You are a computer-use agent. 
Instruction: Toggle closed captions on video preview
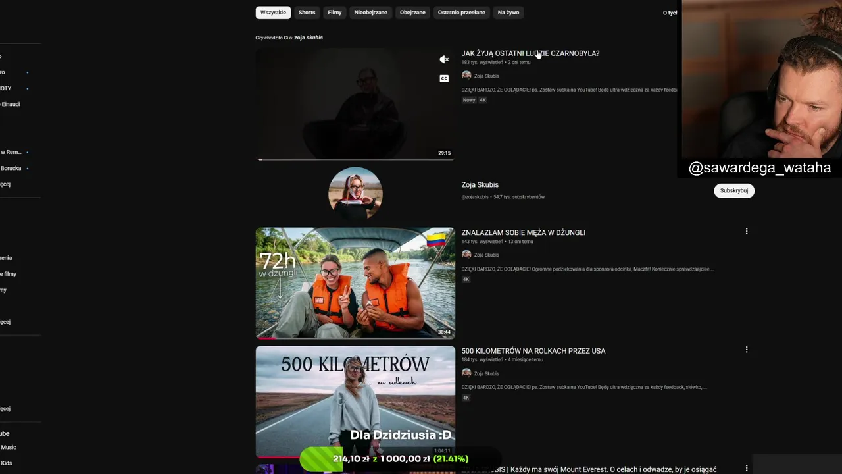click(444, 78)
